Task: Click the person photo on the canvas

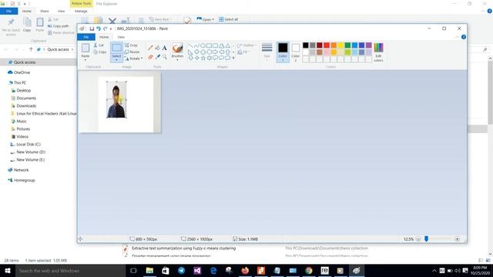Action: click(116, 101)
